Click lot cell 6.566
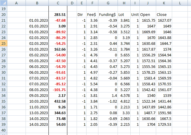Viewport: 191px width, 135px height. coord(124,84)
